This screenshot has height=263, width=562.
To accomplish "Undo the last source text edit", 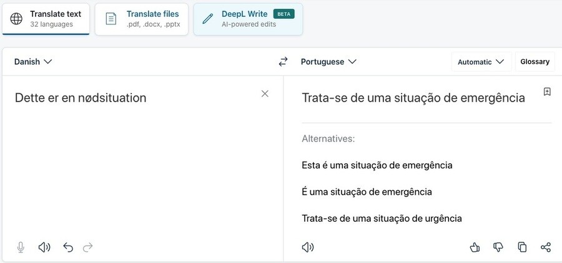I will click(x=68, y=247).
